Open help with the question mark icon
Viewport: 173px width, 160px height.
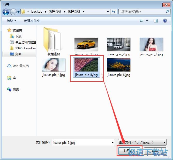point(165,21)
